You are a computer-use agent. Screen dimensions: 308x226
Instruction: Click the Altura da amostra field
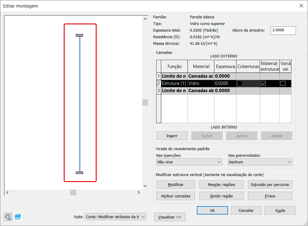pos(283,30)
